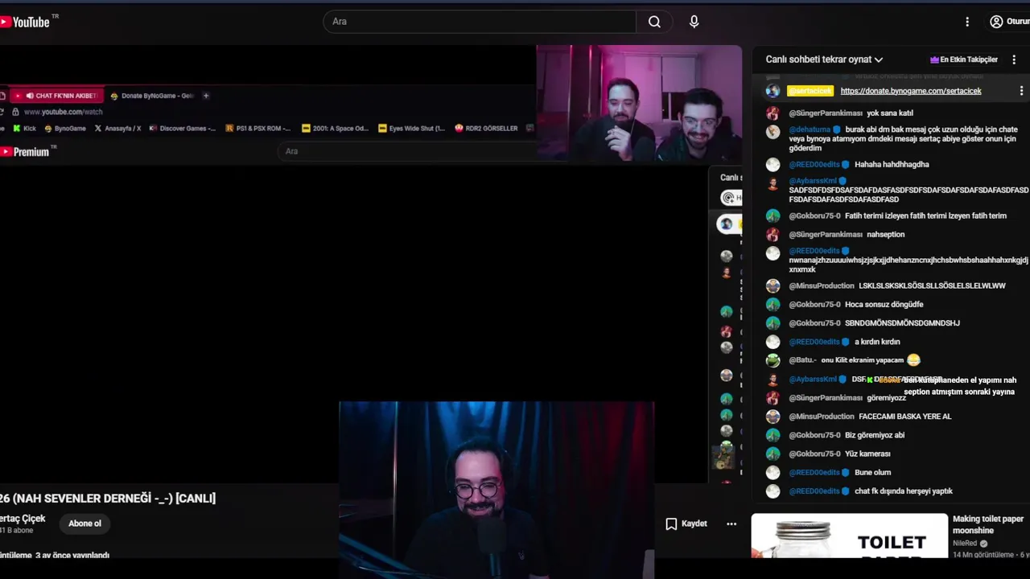1030x579 pixels.
Task: Select message 'SBNDGMÖNSDMÖNSDGMNDSHJ'
Action: [902, 323]
